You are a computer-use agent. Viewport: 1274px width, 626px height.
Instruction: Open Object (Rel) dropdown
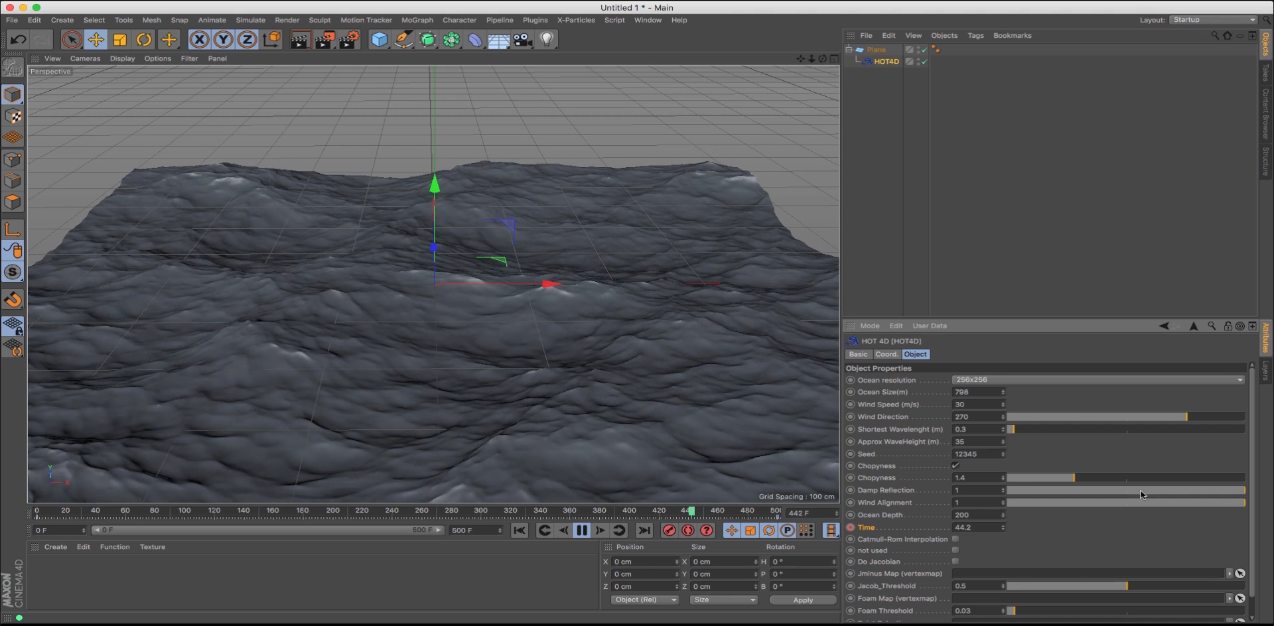coord(645,600)
